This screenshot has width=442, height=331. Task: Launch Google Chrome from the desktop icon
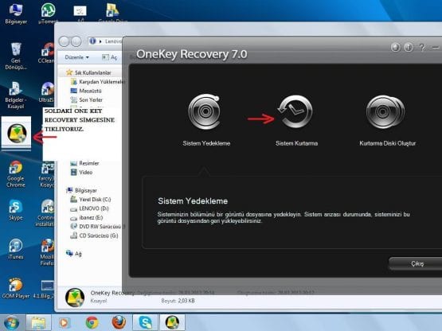tap(16, 174)
